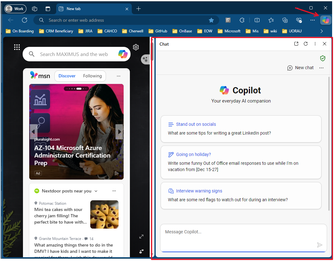Image resolution: width=334 pixels, height=261 pixels.
Task: Open Mis favorites folder
Action: 252,31
